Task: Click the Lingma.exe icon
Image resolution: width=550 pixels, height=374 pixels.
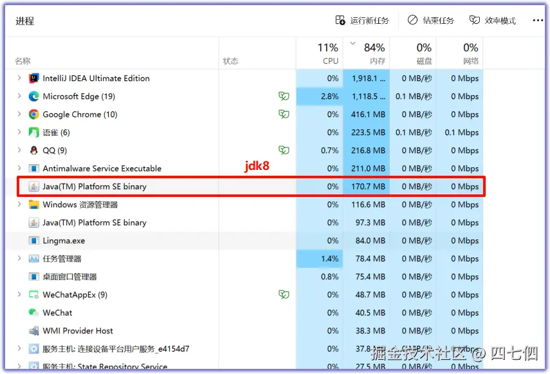Action: click(x=33, y=241)
